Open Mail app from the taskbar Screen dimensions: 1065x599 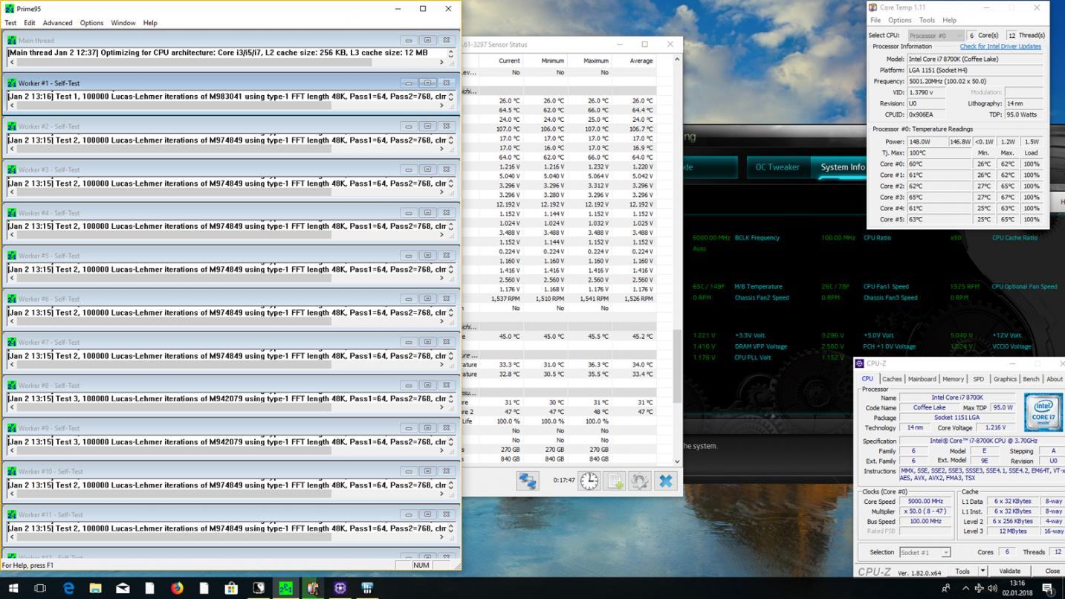pyautogui.click(x=123, y=588)
